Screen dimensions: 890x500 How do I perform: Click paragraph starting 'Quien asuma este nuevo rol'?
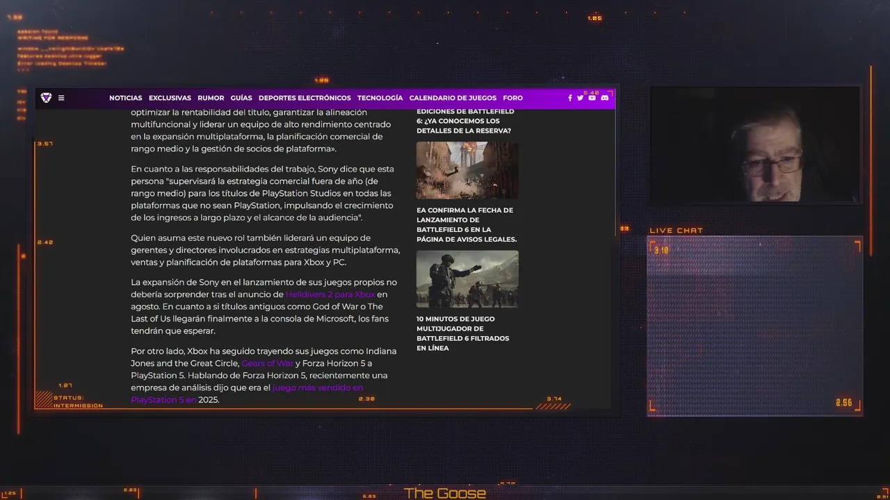[266, 250]
